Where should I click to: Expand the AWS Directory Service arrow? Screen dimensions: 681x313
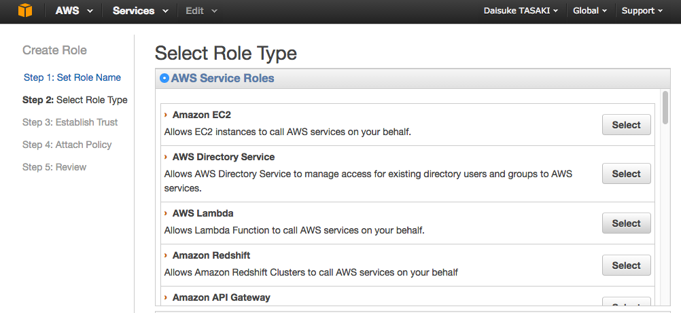[166, 157]
